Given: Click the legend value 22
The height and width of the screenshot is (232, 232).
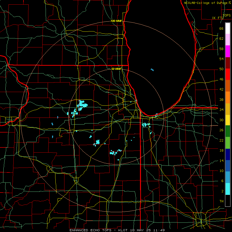Looking at the screenshot, I should coord(221,140).
